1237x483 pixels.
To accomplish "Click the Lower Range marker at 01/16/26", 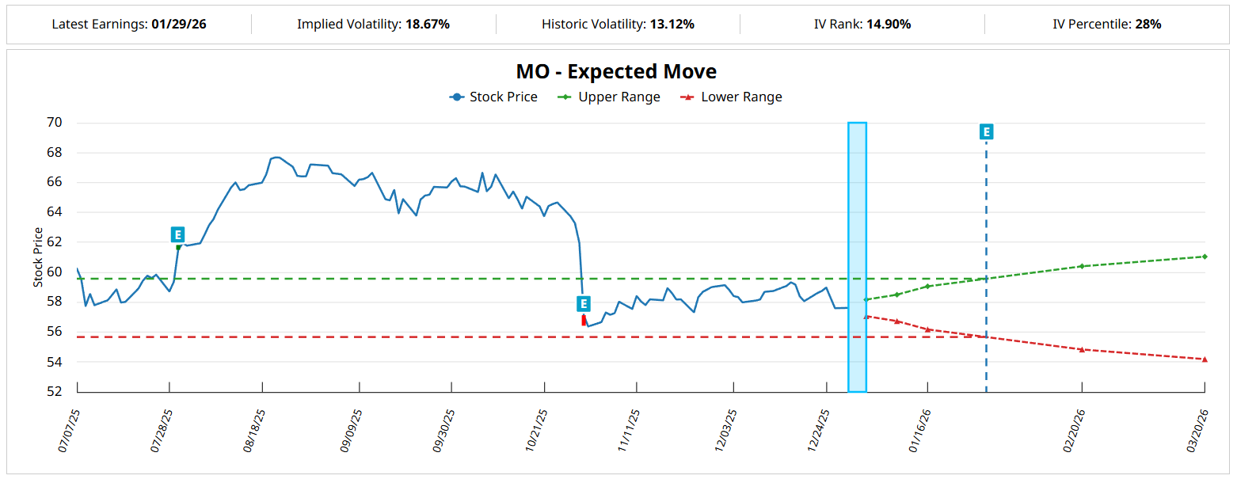I will click(x=927, y=329).
